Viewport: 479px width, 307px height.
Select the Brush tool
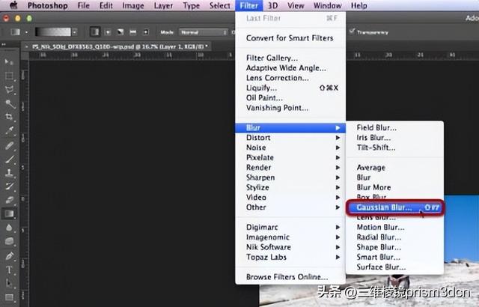(x=9, y=159)
